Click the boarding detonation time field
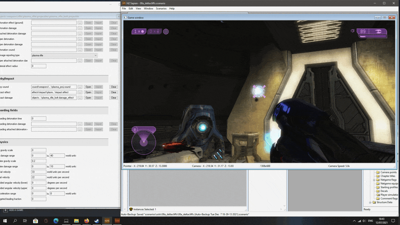The height and width of the screenshot is (225, 400). 39,119
